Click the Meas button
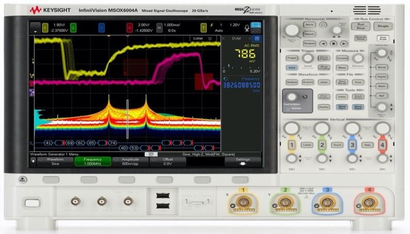The image size is (410, 234). pos(342,67)
